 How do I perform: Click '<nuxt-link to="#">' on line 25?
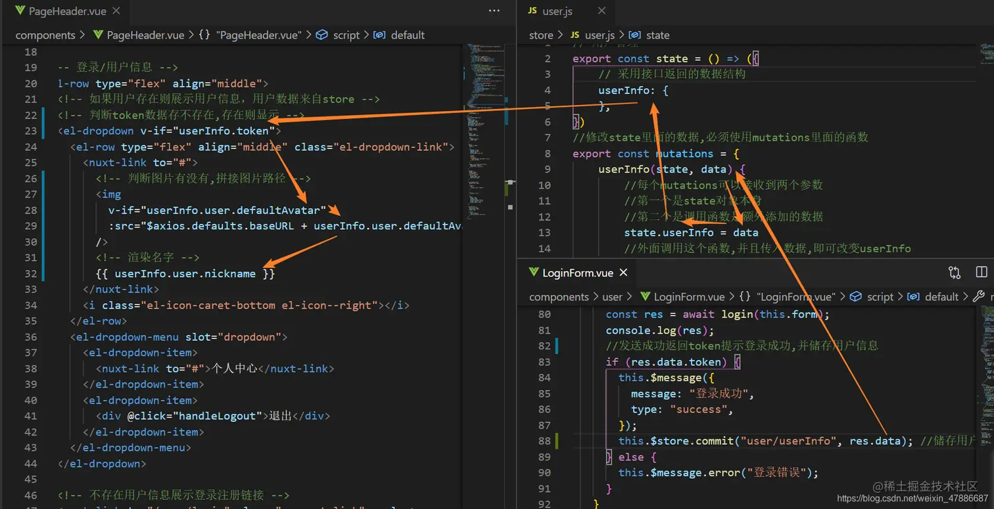140,162
